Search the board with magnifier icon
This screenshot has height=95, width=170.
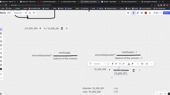point(34,13)
